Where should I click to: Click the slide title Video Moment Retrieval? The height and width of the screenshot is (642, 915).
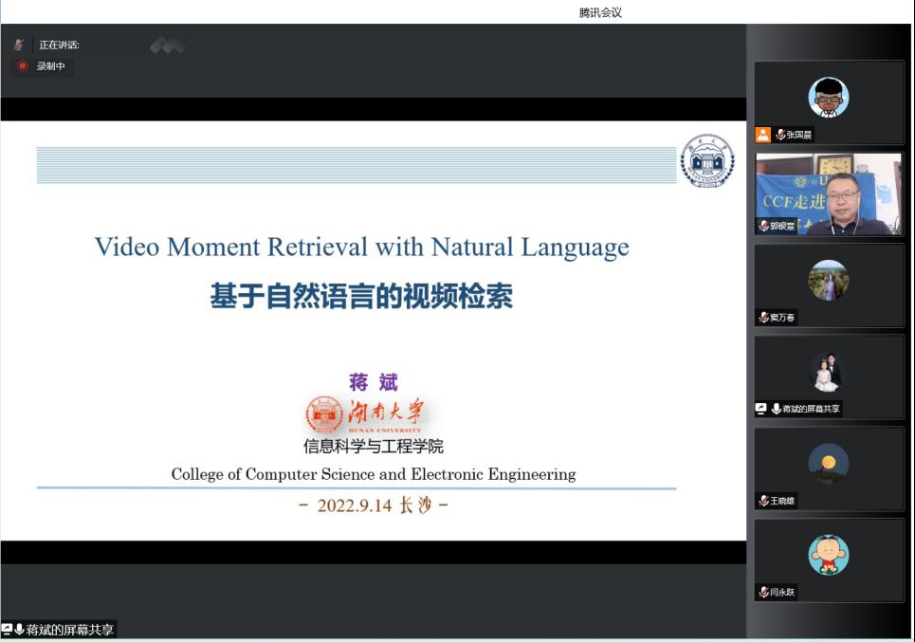coord(361,248)
